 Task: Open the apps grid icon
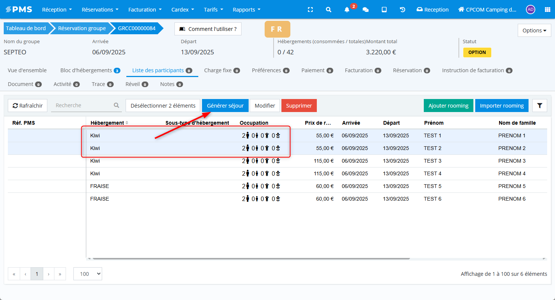coord(548,10)
